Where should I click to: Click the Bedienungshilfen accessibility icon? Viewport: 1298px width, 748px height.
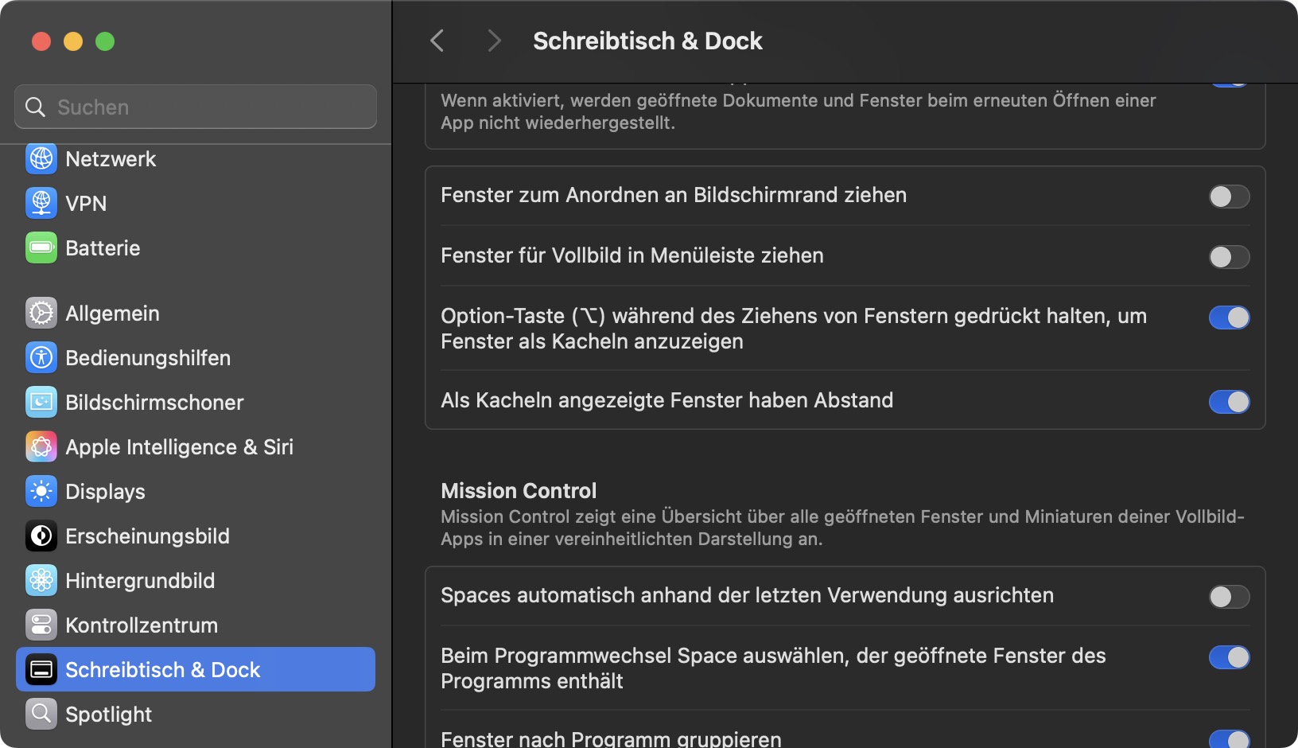[41, 358]
